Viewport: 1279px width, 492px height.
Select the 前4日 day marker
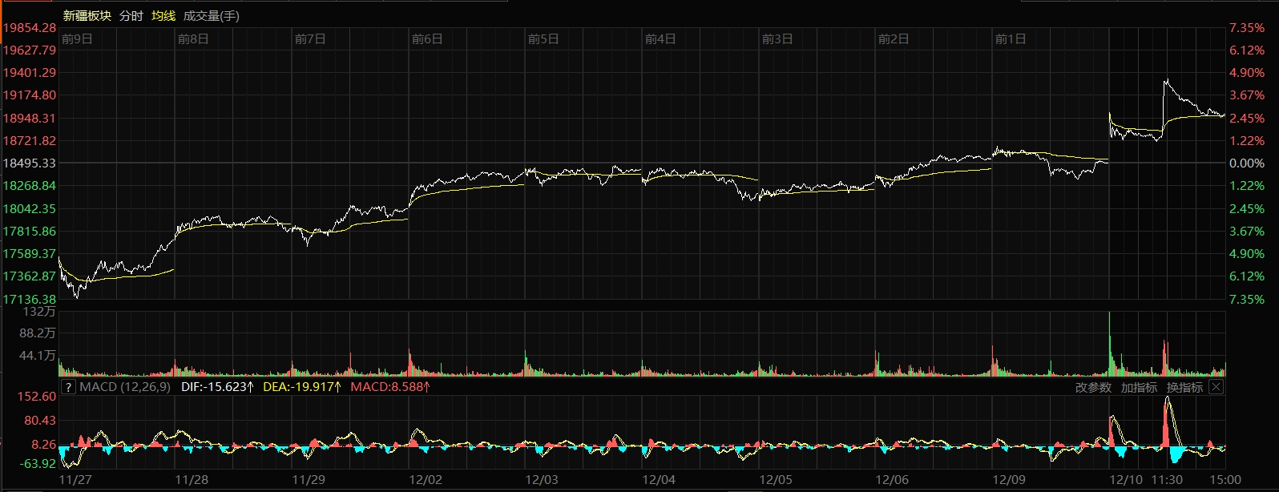pos(660,38)
